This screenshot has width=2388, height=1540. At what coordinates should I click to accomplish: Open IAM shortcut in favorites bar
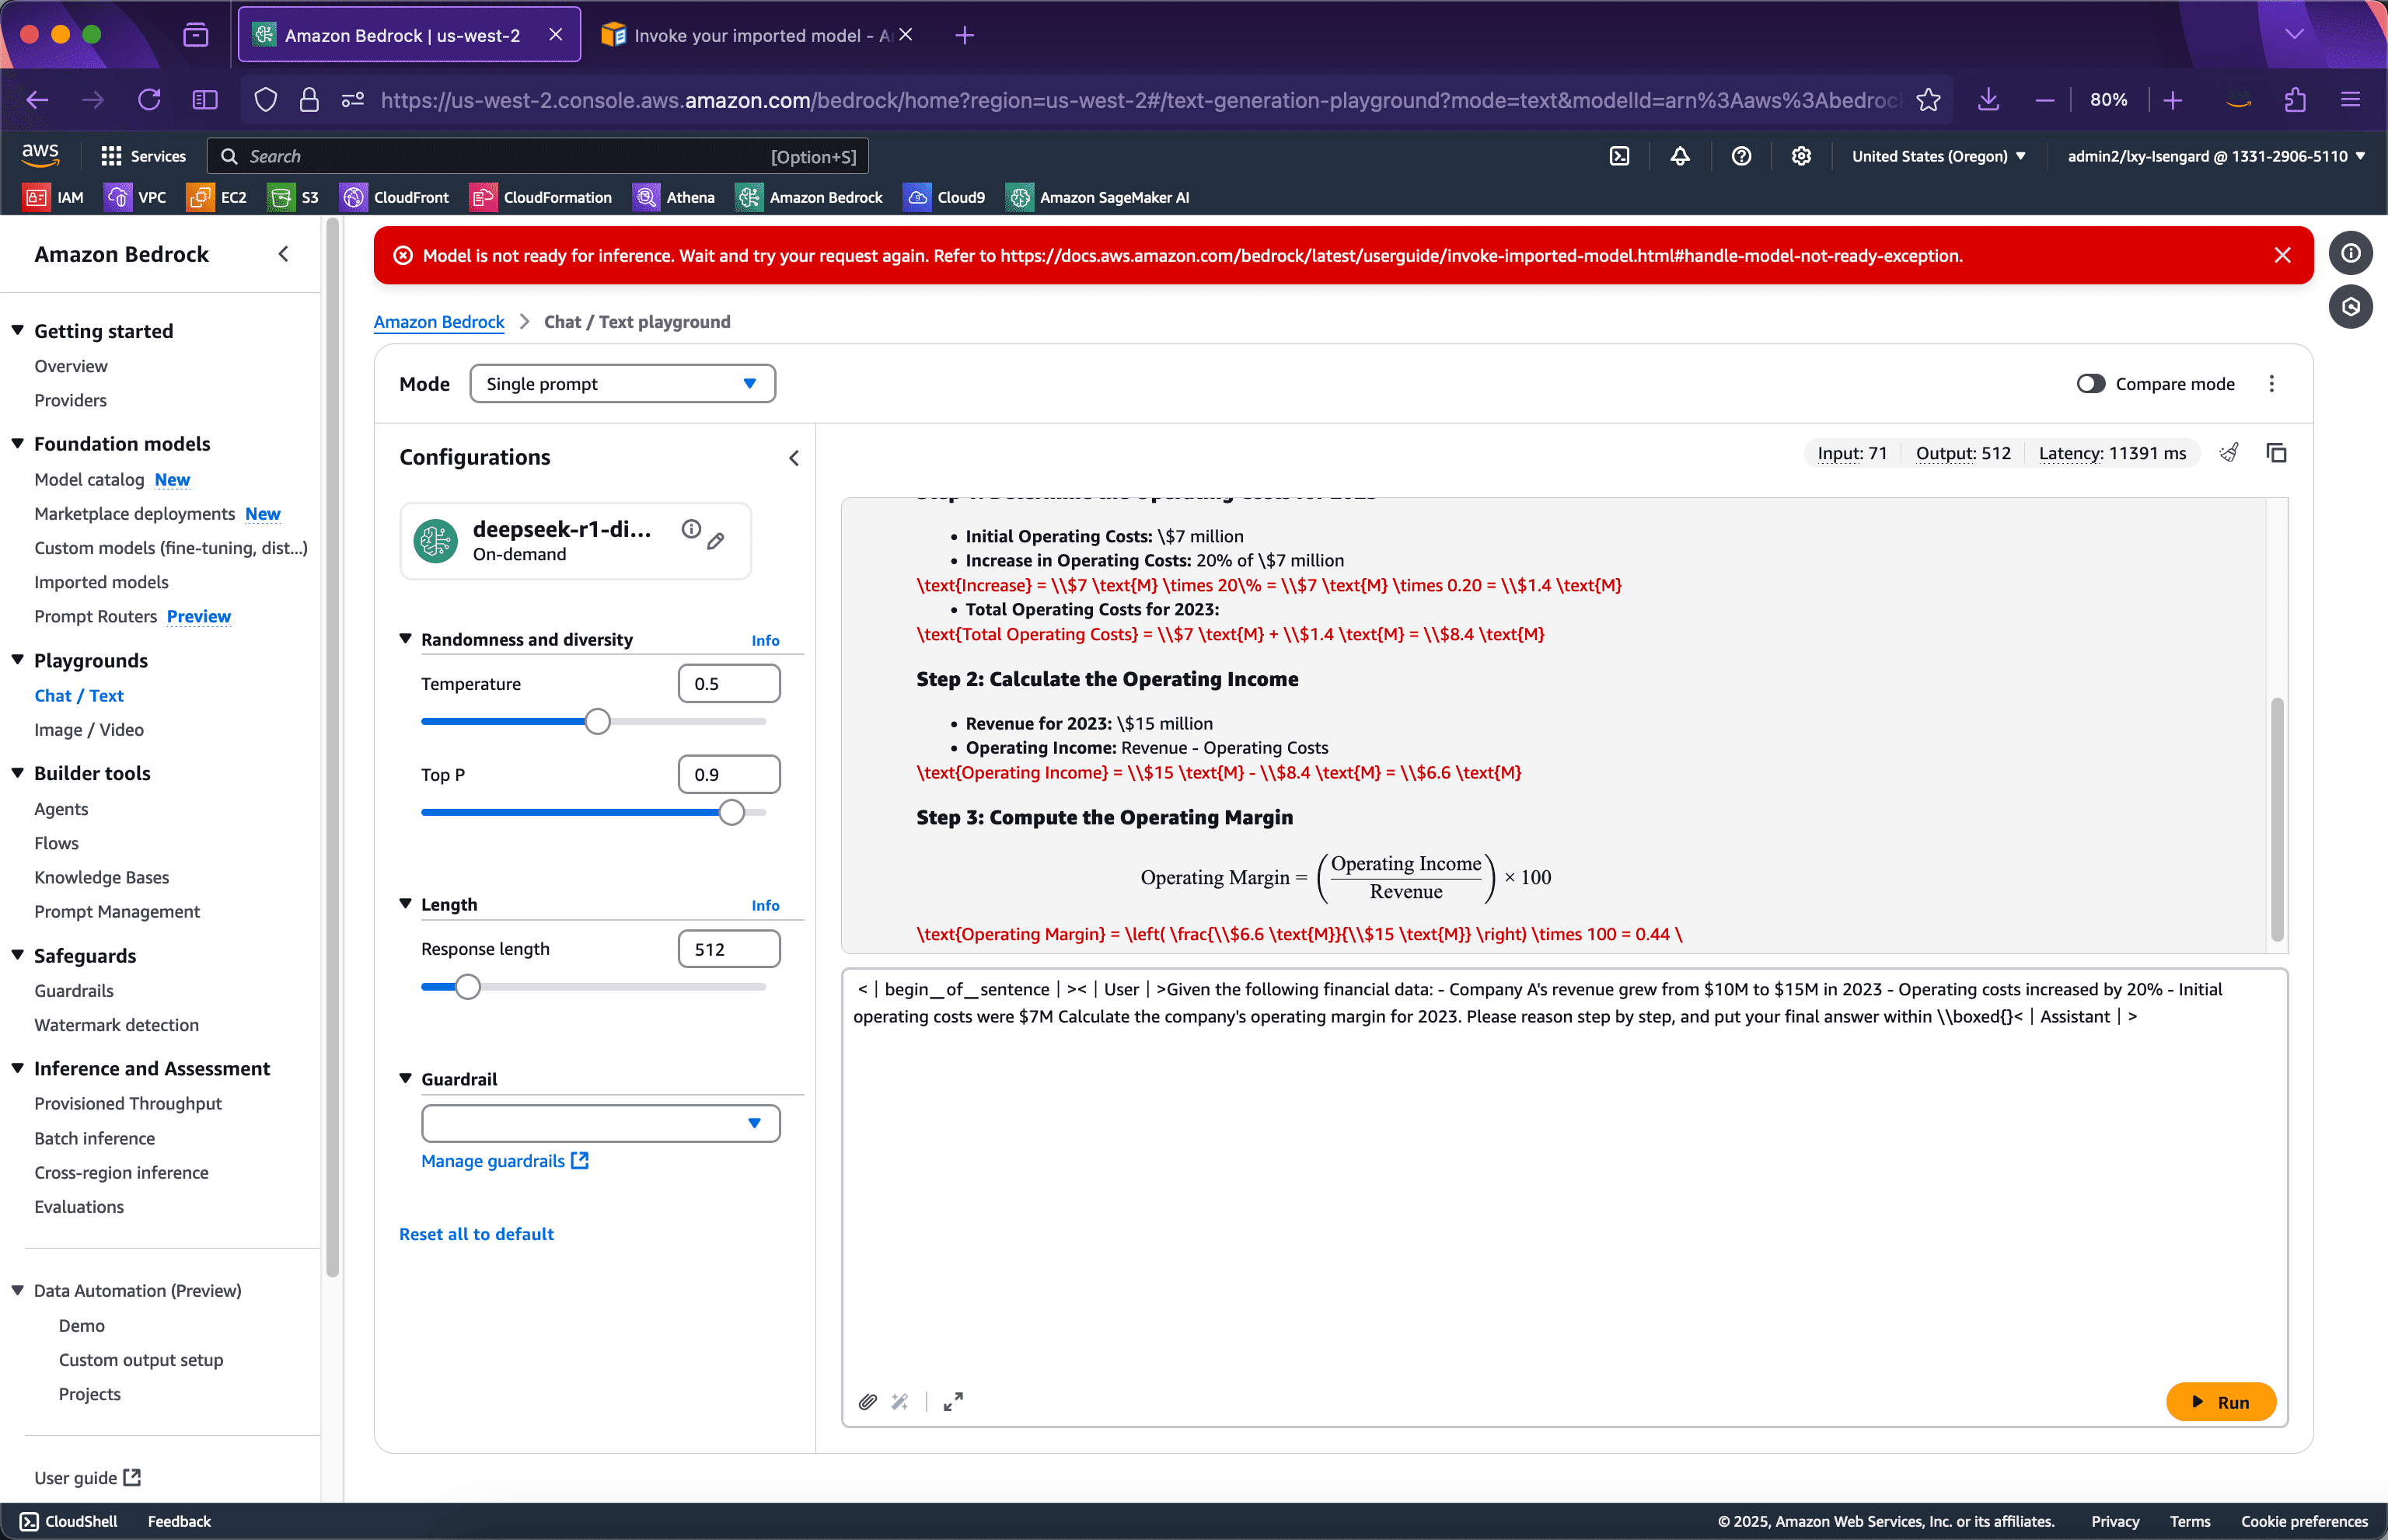[x=54, y=197]
